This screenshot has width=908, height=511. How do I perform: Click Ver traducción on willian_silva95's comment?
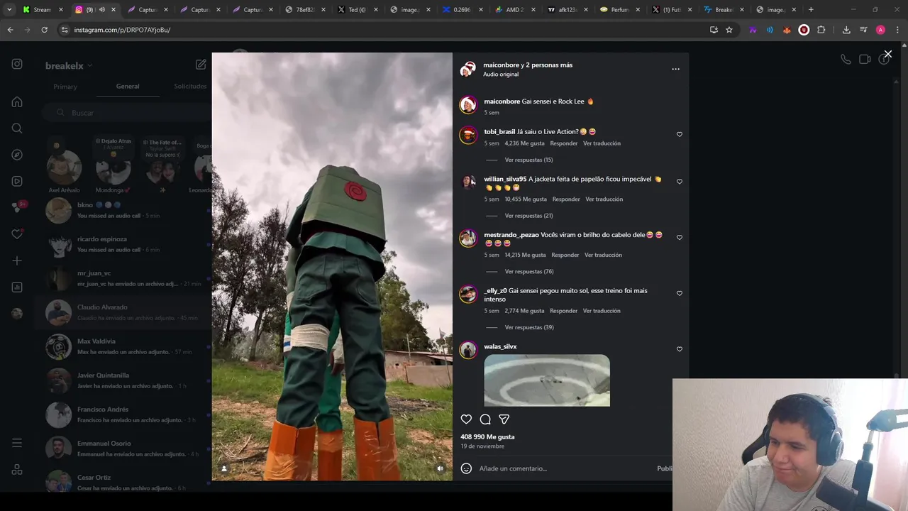pos(604,199)
